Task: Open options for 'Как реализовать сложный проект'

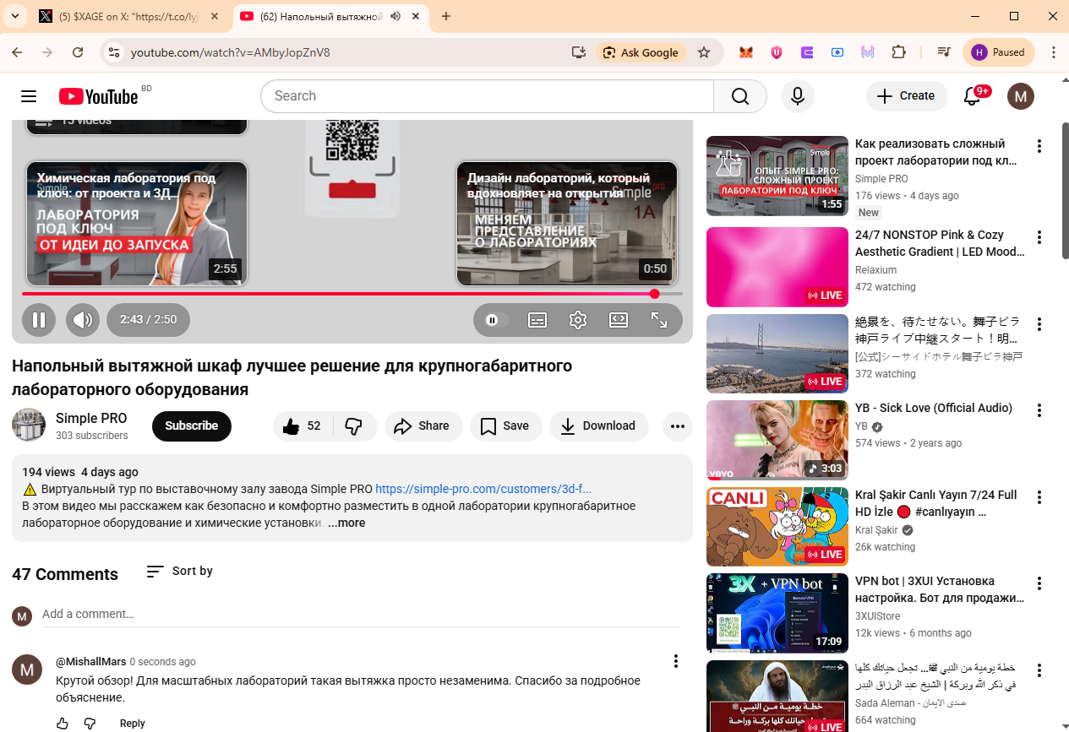Action: (x=1039, y=146)
